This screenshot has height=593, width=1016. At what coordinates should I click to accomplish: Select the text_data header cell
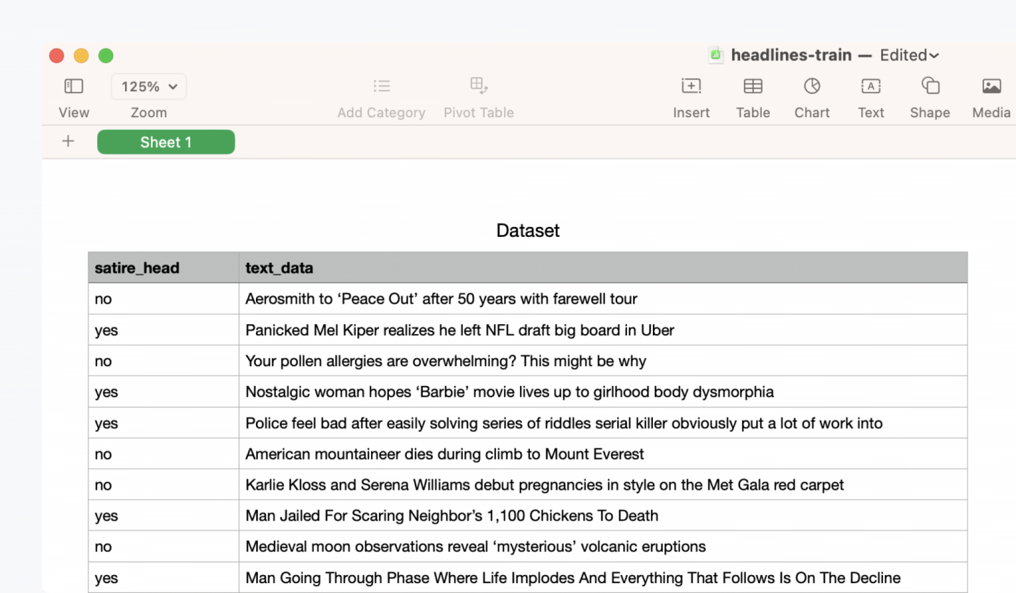point(603,268)
